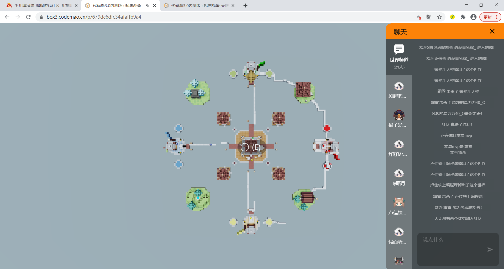Screen dimensions: 504x269
Task: Open a new browser tab
Action: [x=245, y=6]
